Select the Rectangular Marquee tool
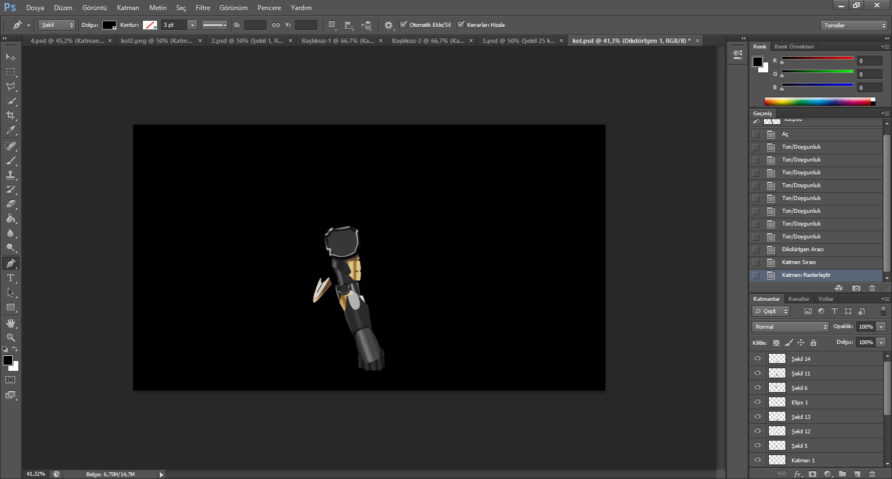 [x=11, y=71]
